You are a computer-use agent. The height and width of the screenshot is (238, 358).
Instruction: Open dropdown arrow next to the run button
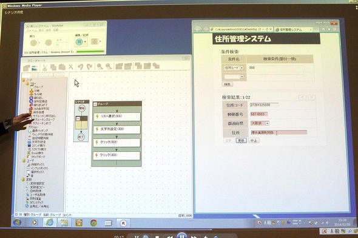tap(39, 42)
